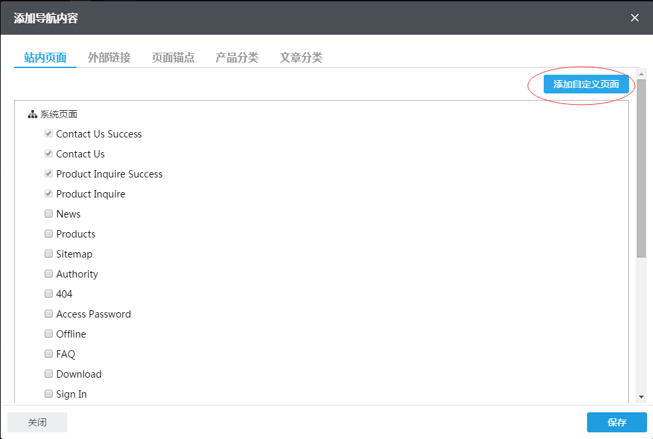
Task: Tick the Sitemap checkbox
Action: pos(49,254)
